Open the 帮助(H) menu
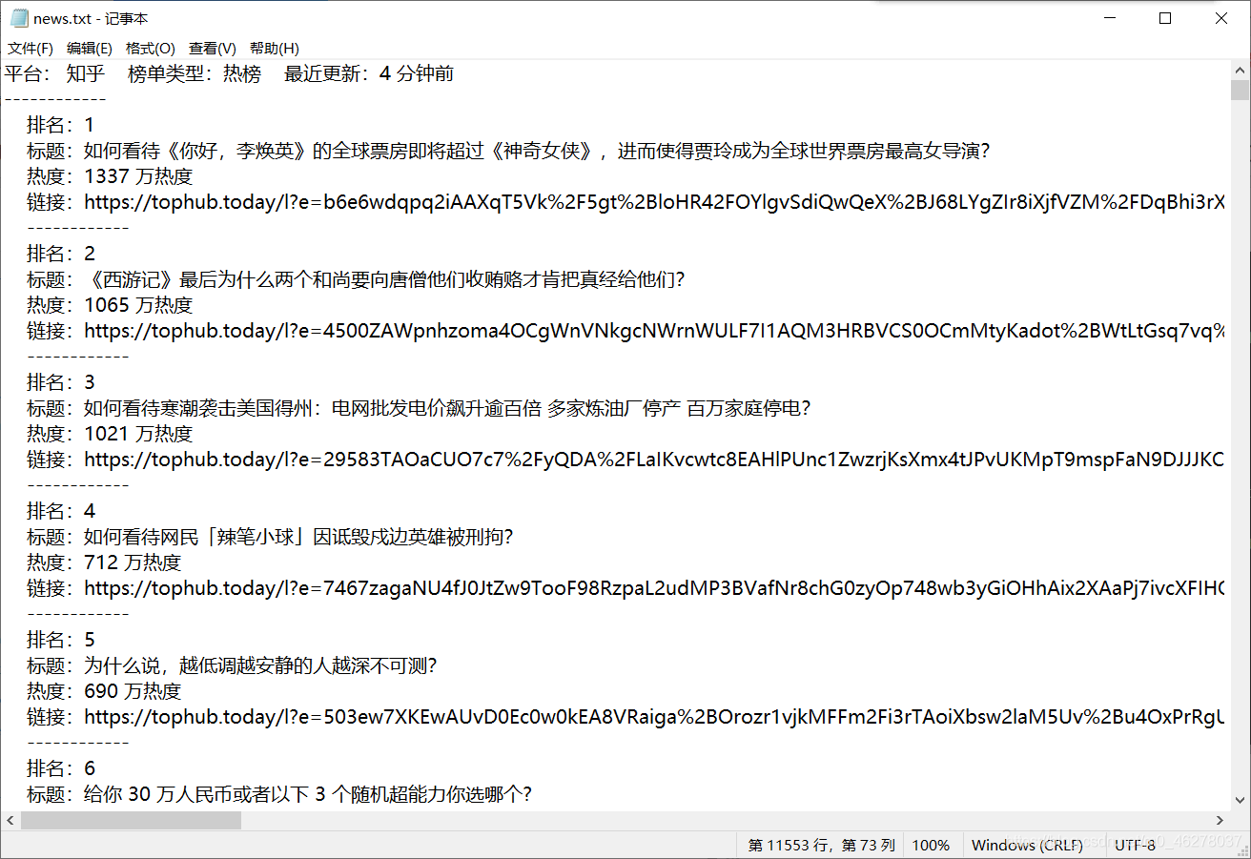 tap(274, 48)
